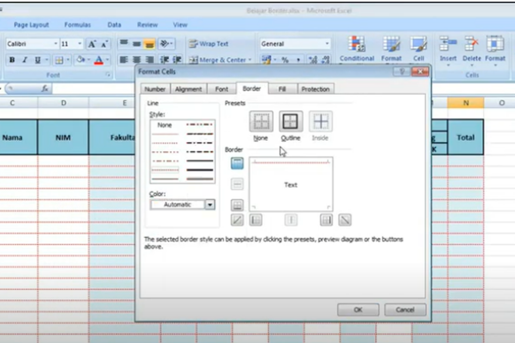The height and width of the screenshot is (343, 515).
Task: Select the Outline border preset
Action: [x=291, y=121]
